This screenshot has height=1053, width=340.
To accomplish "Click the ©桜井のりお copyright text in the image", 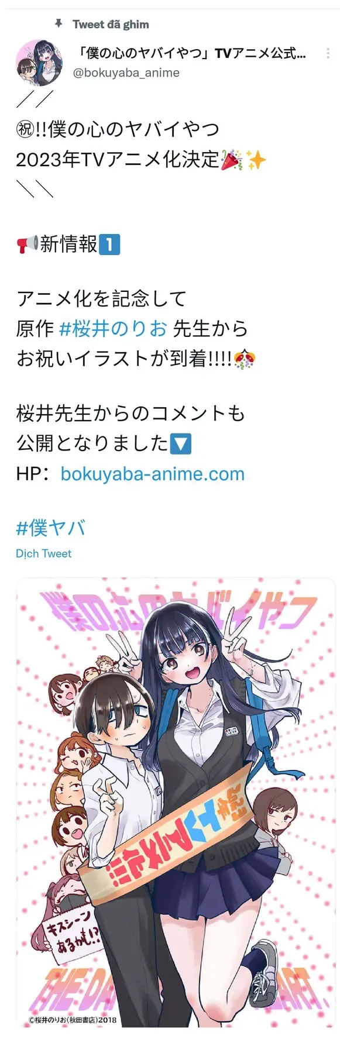I will [73, 1020].
